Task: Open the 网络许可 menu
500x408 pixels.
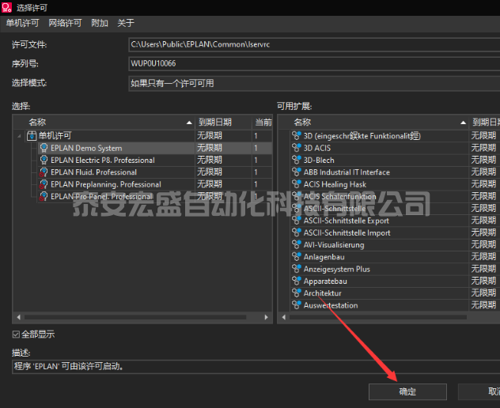Action: coord(65,23)
